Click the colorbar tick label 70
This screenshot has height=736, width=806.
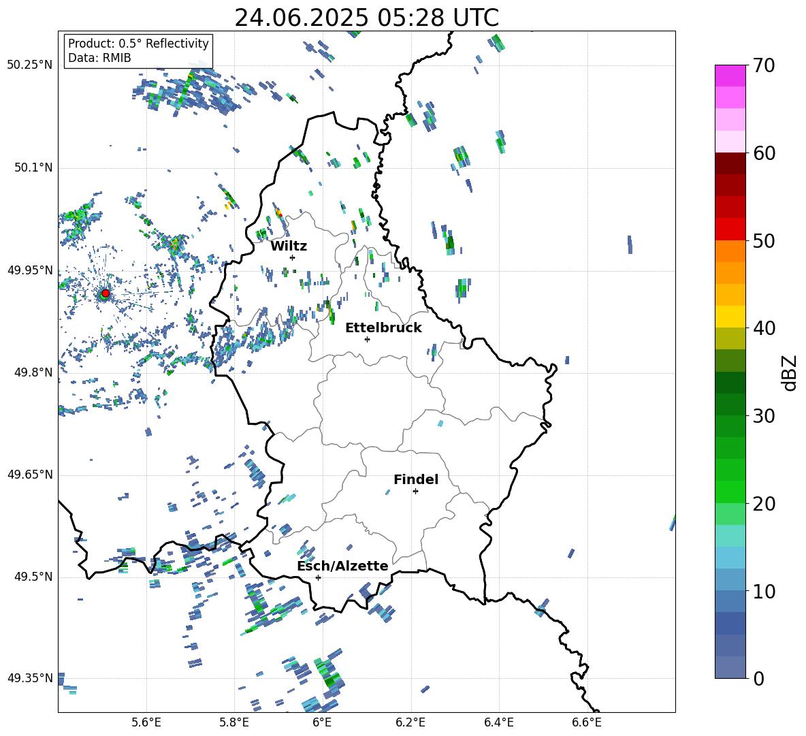[764, 66]
